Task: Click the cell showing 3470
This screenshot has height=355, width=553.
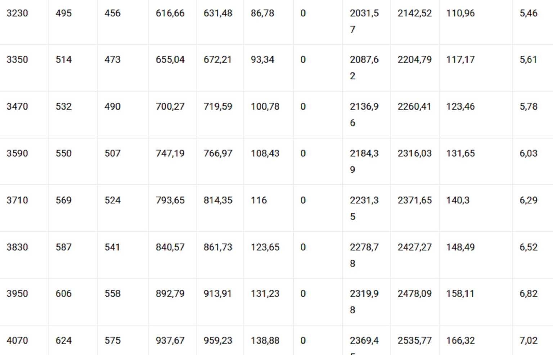Action: 17,107
